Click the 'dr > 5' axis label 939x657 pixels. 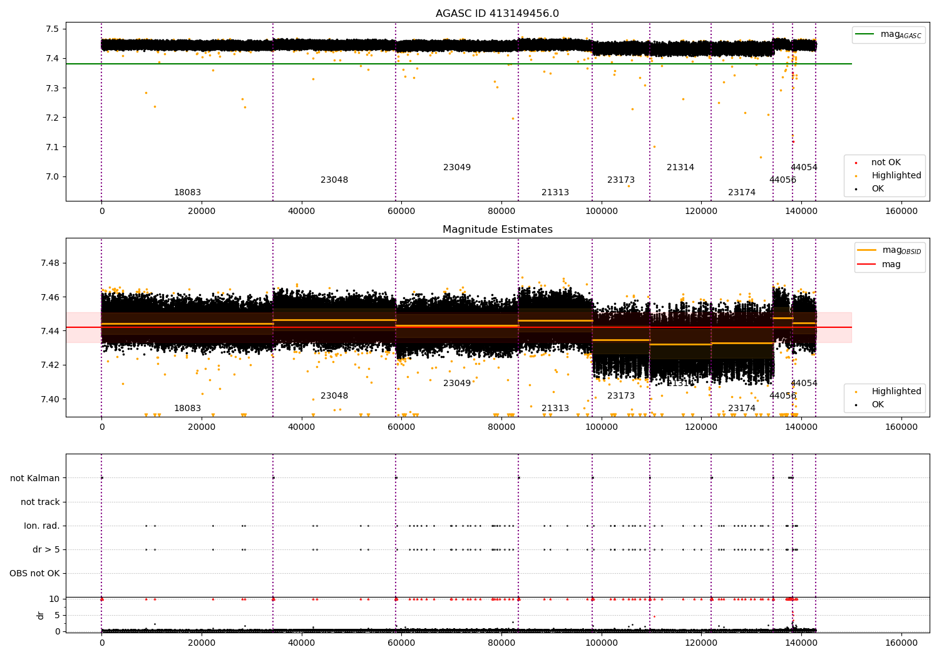coord(46,550)
